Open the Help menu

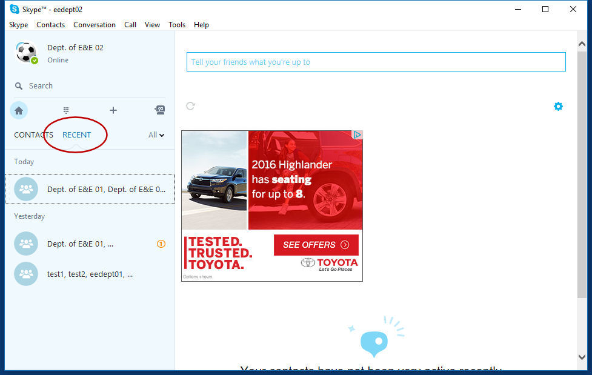pyautogui.click(x=201, y=25)
